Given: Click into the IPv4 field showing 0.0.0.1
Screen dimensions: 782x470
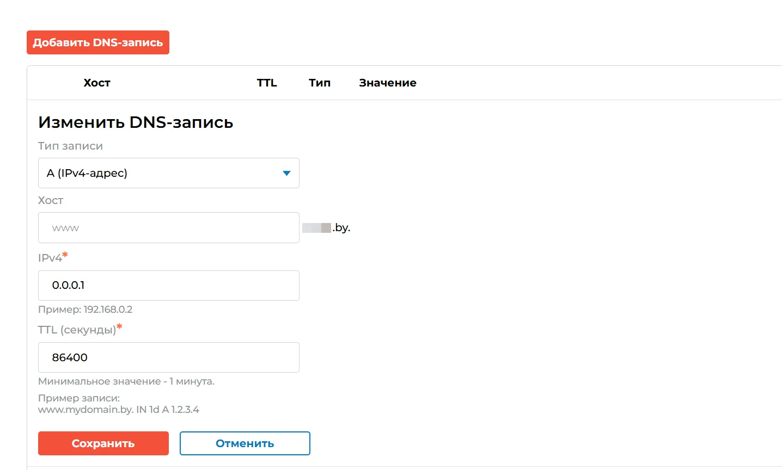Looking at the screenshot, I should [168, 286].
